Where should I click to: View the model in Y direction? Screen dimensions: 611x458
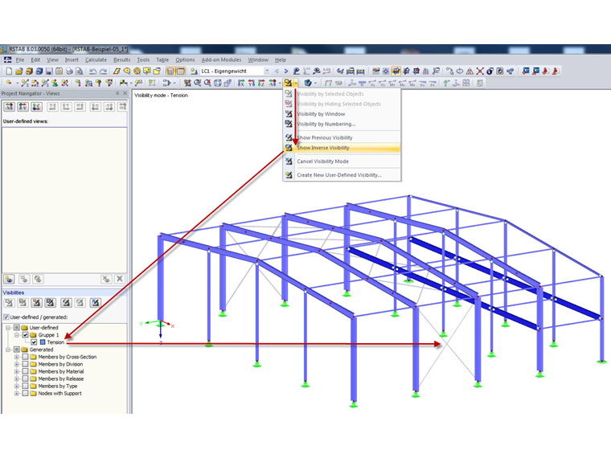point(252,83)
